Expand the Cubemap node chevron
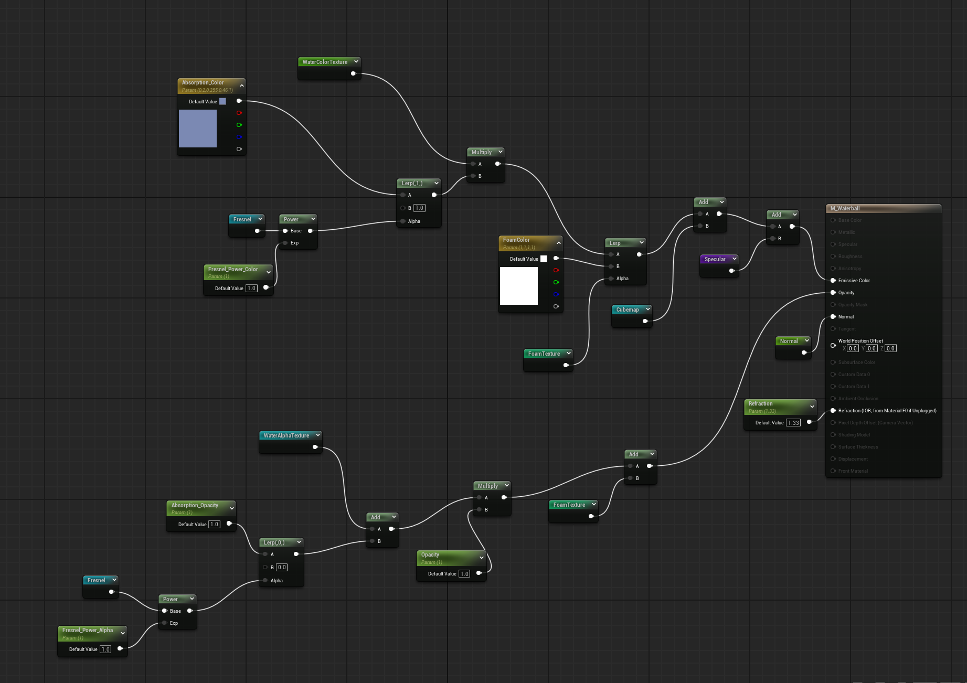This screenshot has width=967, height=683. [648, 309]
